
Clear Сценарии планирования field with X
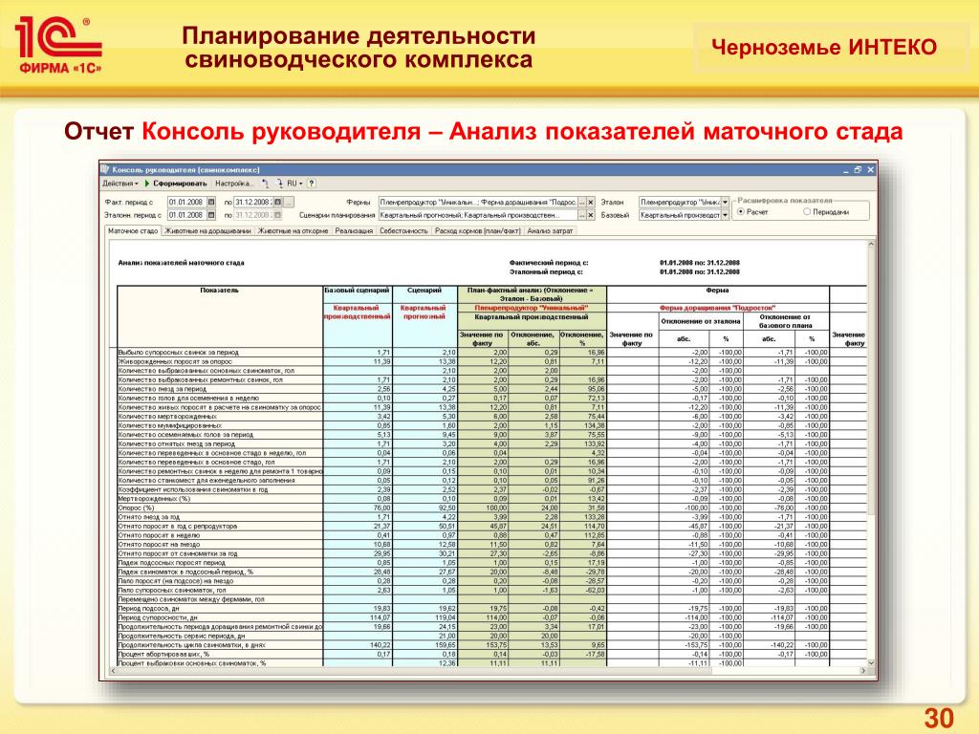click(591, 215)
